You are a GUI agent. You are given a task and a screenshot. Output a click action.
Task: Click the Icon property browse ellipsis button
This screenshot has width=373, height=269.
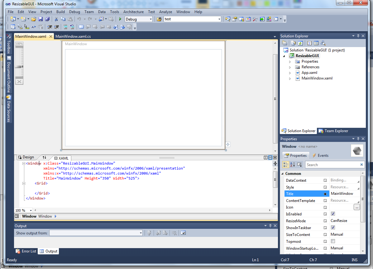pyautogui.click(x=356, y=207)
